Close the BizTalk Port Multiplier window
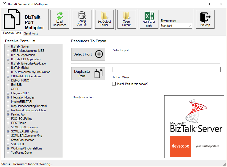 [220, 4]
